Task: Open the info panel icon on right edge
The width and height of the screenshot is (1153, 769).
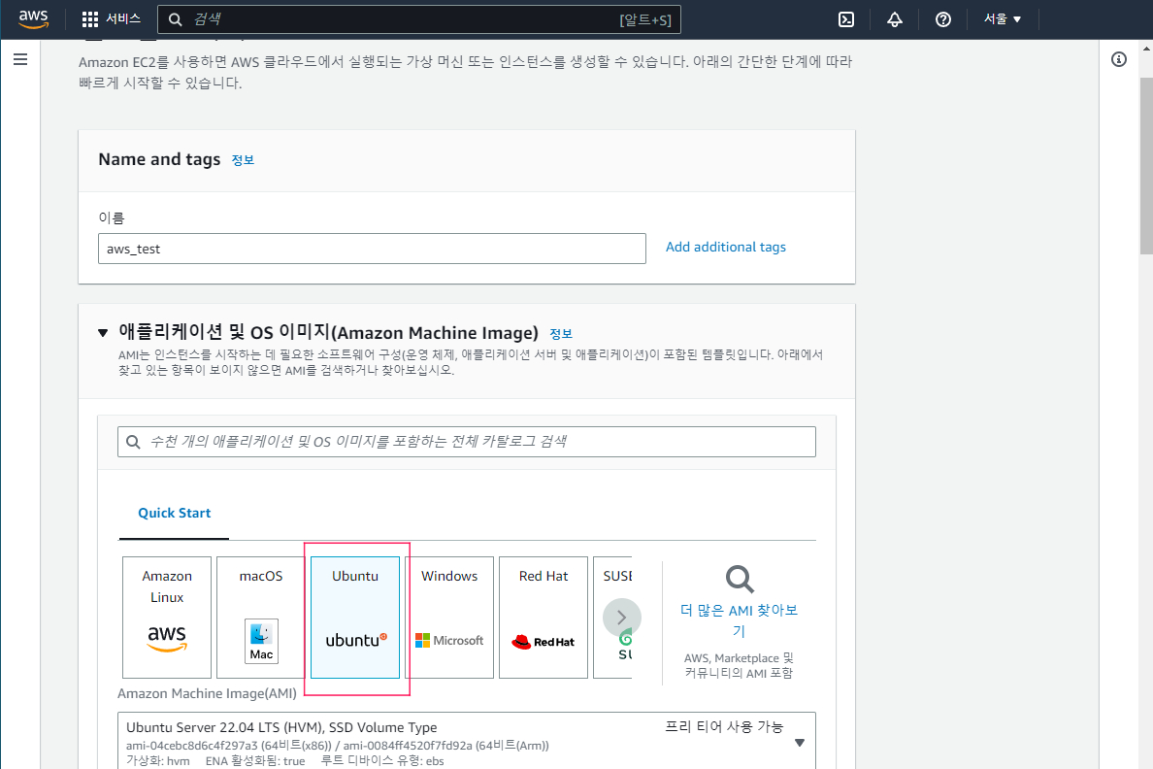Action: pos(1118,59)
